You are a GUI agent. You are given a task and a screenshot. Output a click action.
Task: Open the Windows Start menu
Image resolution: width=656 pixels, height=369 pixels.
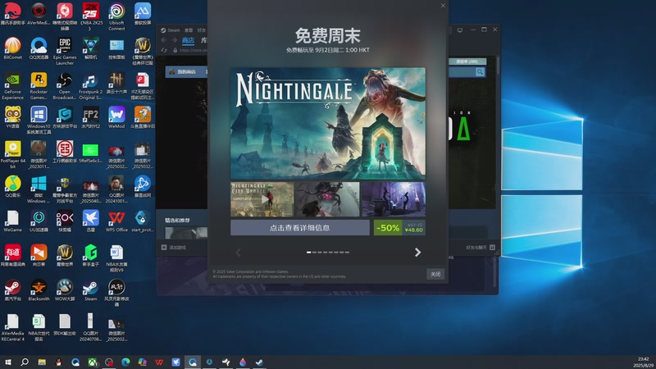[x=7, y=362]
